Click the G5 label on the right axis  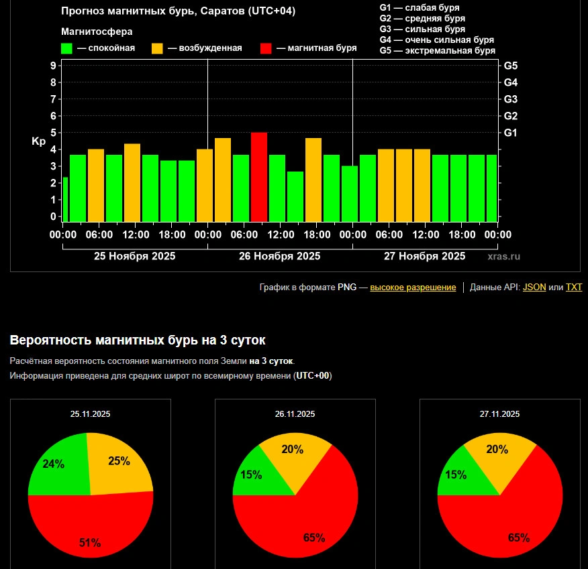510,66
